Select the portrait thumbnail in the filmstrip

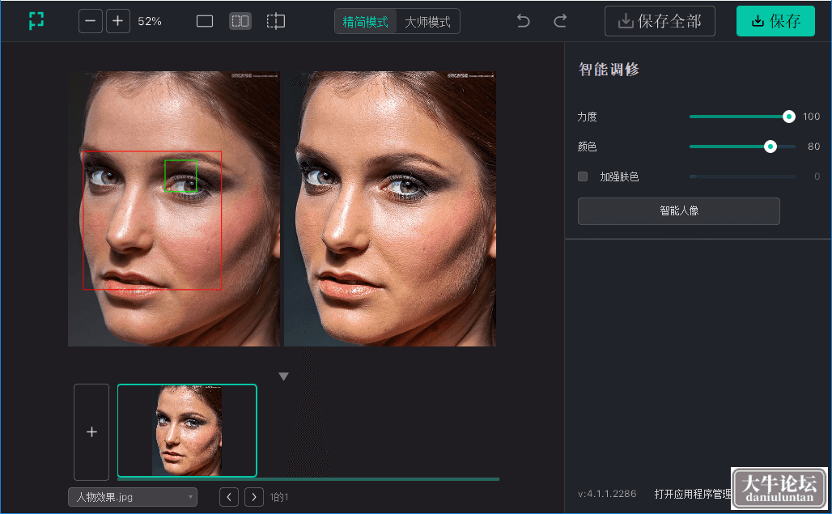pyautogui.click(x=187, y=431)
